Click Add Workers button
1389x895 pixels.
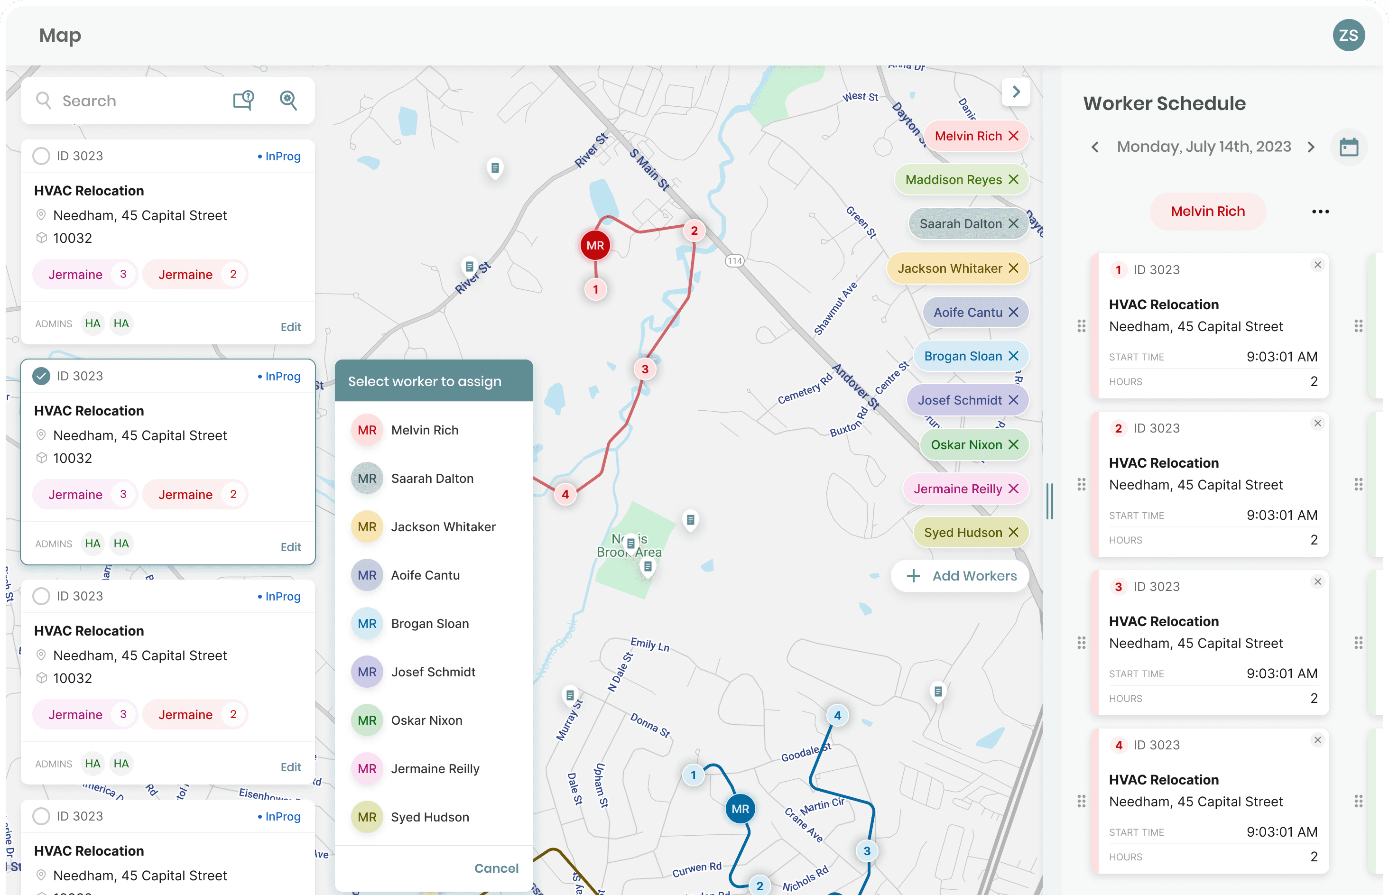point(961,575)
